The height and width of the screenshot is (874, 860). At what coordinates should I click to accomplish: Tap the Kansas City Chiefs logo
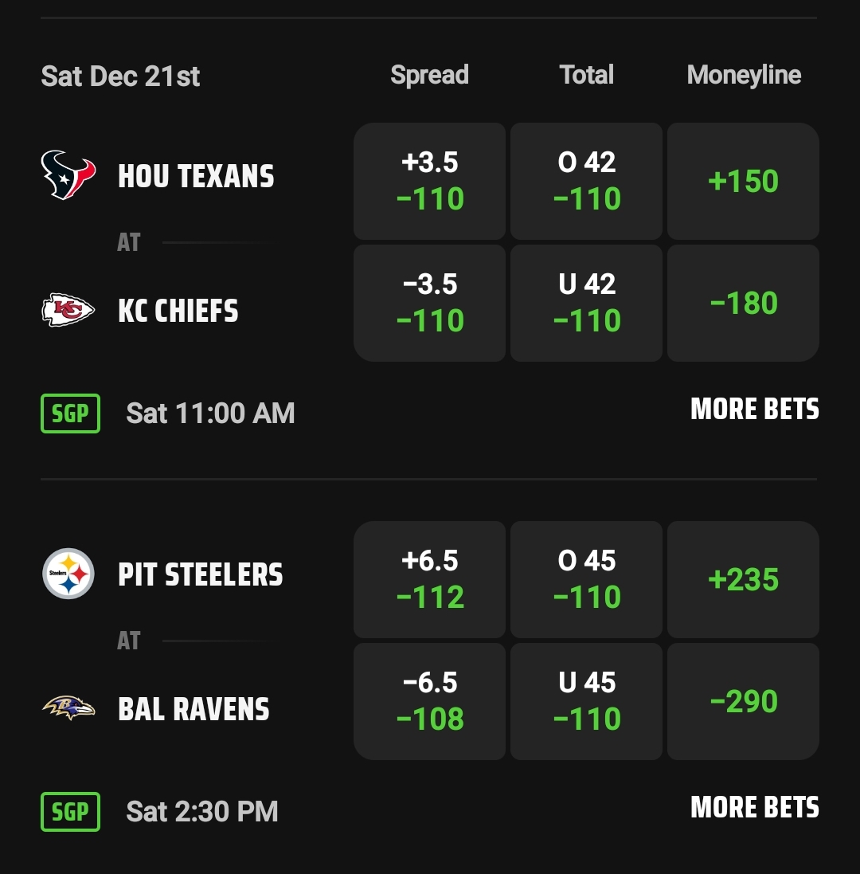(x=68, y=310)
